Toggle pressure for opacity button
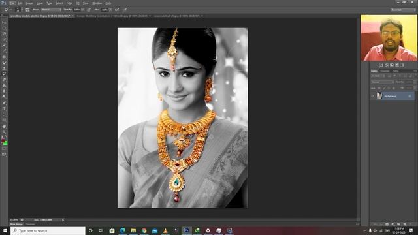This screenshot has width=418, height=235. [89, 10]
